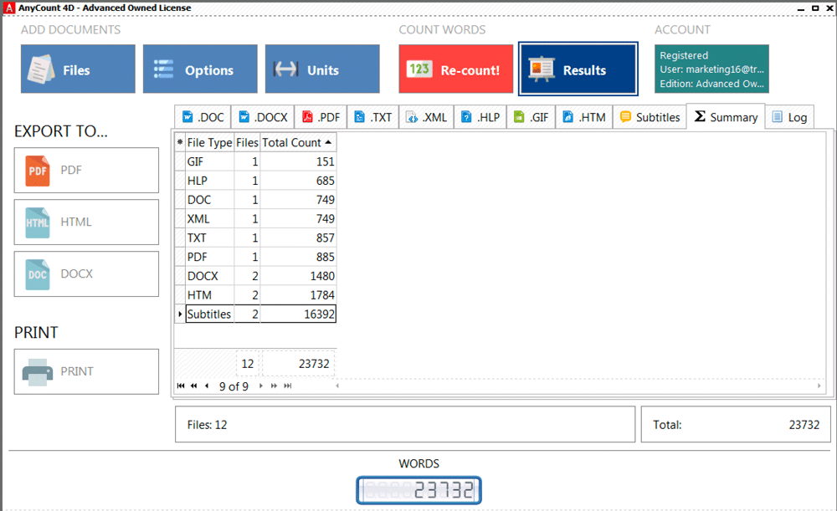837x511 pixels.
Task: Export results to PDF
Action: click(86, 170)
